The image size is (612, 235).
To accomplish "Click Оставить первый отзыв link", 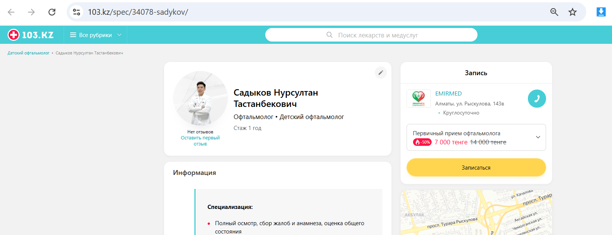I will [200, 141].
